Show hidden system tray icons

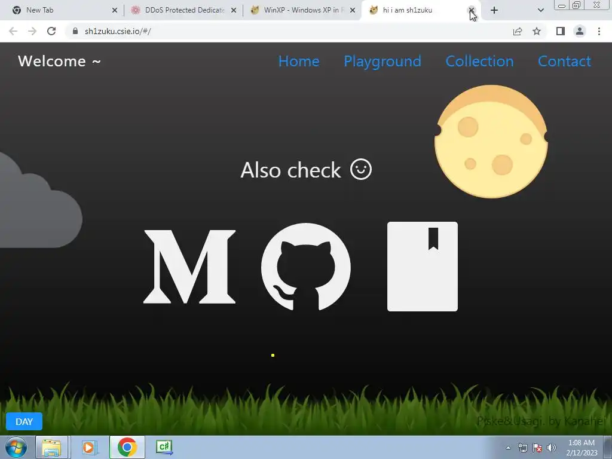tap(508, 448)
